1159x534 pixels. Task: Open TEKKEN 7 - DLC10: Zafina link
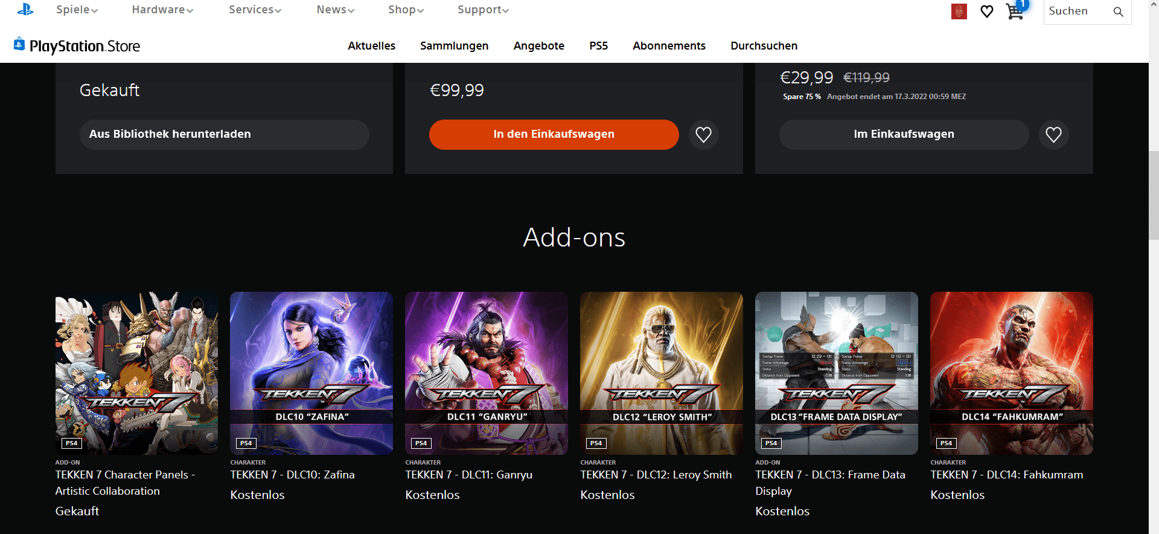[292, 475]
